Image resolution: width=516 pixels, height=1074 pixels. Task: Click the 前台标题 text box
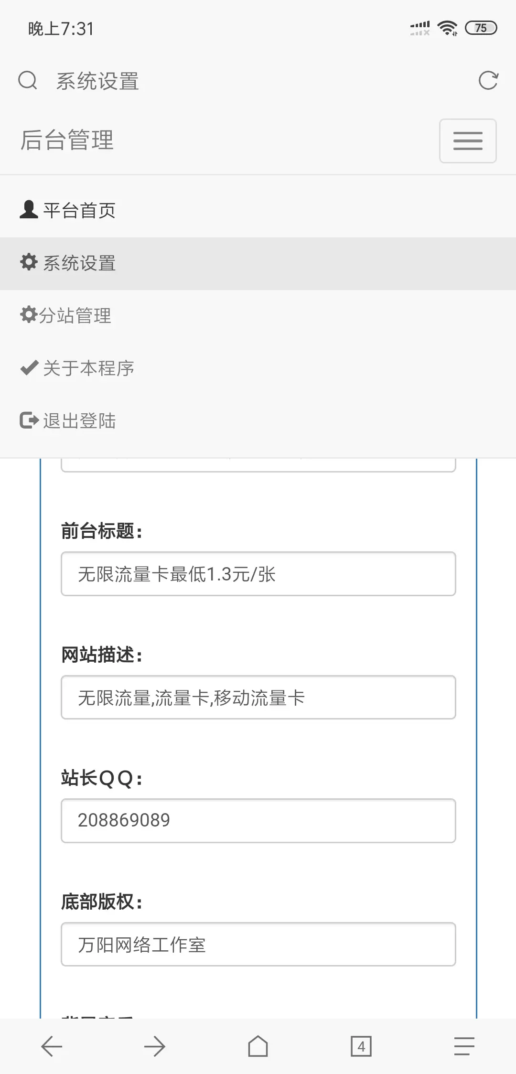(258, 574)
